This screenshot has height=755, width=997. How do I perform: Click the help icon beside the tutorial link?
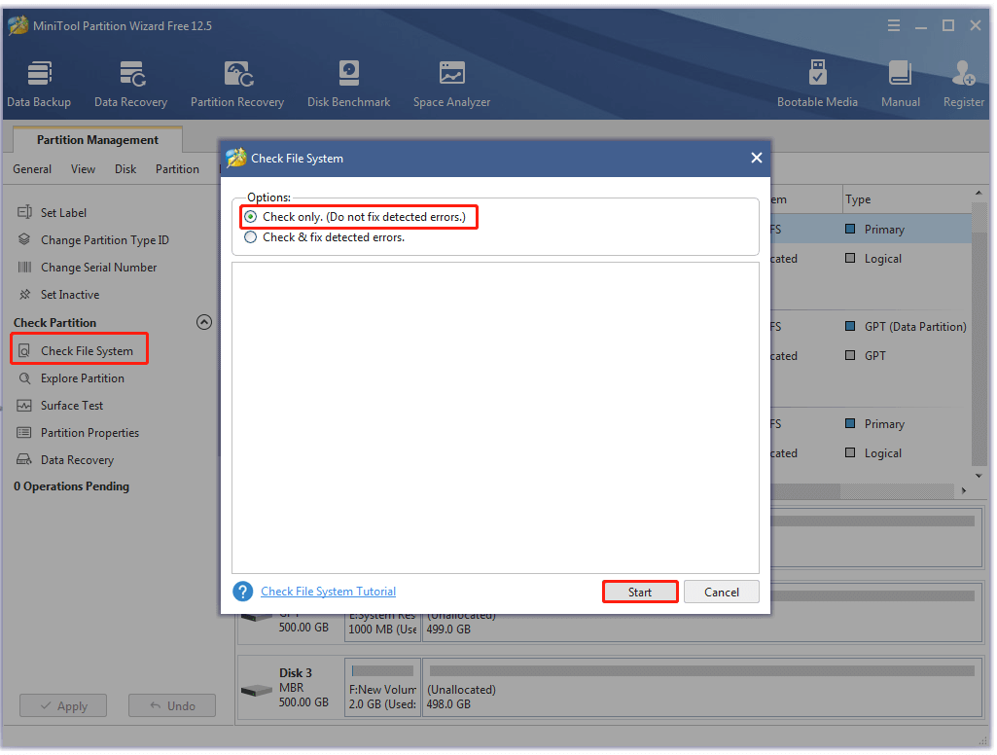click(x=242, y=591)
